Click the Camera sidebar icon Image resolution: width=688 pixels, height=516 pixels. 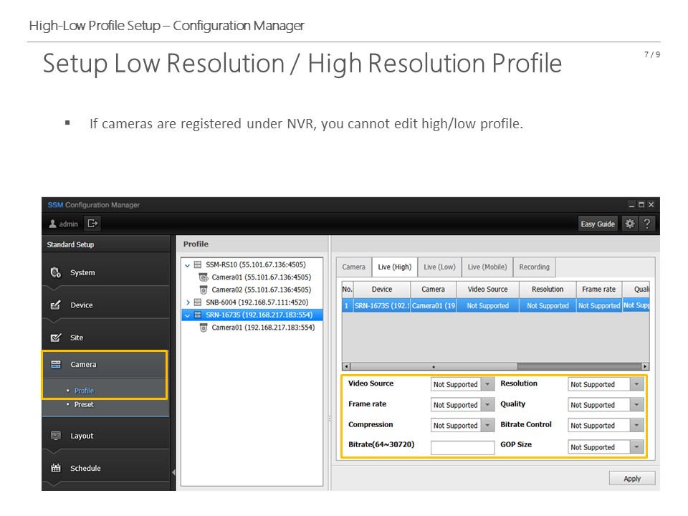click(56, 364)
